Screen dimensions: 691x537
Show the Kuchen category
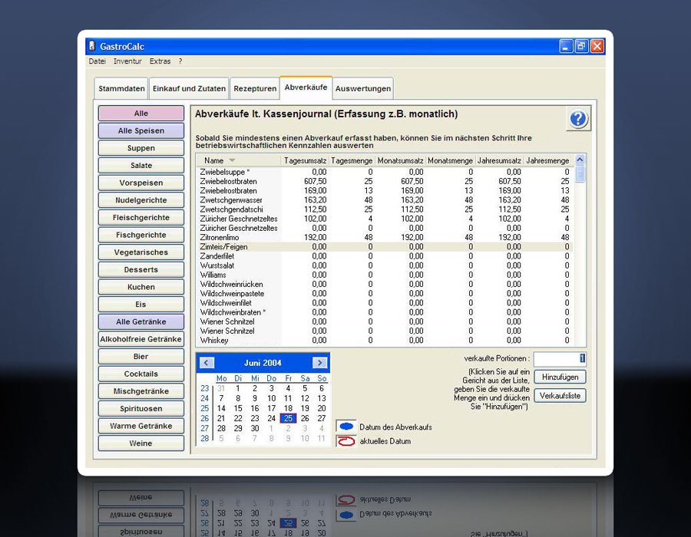(141, 287)
